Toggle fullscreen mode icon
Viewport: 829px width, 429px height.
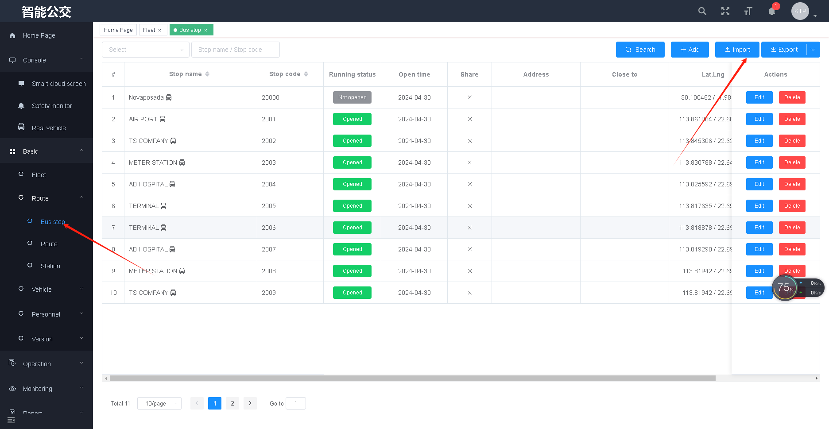725,11
